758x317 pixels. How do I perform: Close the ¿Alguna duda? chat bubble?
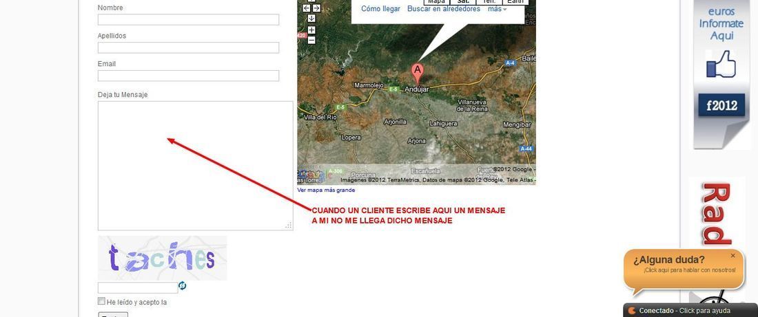click(x=733, y=255)
